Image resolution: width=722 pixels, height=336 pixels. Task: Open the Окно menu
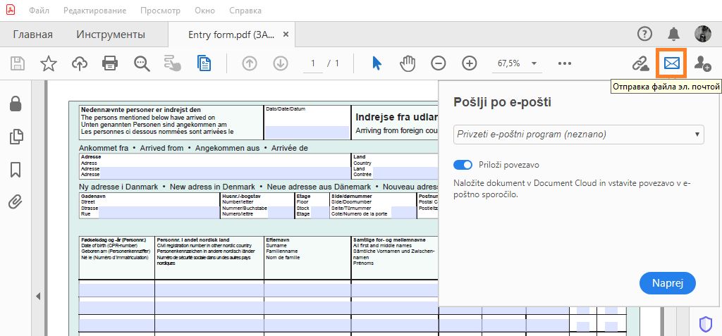(205, 10)
